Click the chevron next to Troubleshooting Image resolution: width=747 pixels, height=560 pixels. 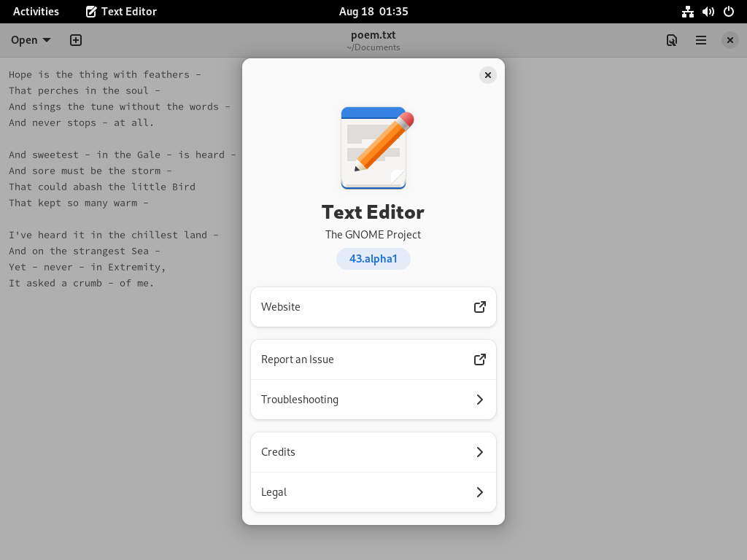(480, 400)
